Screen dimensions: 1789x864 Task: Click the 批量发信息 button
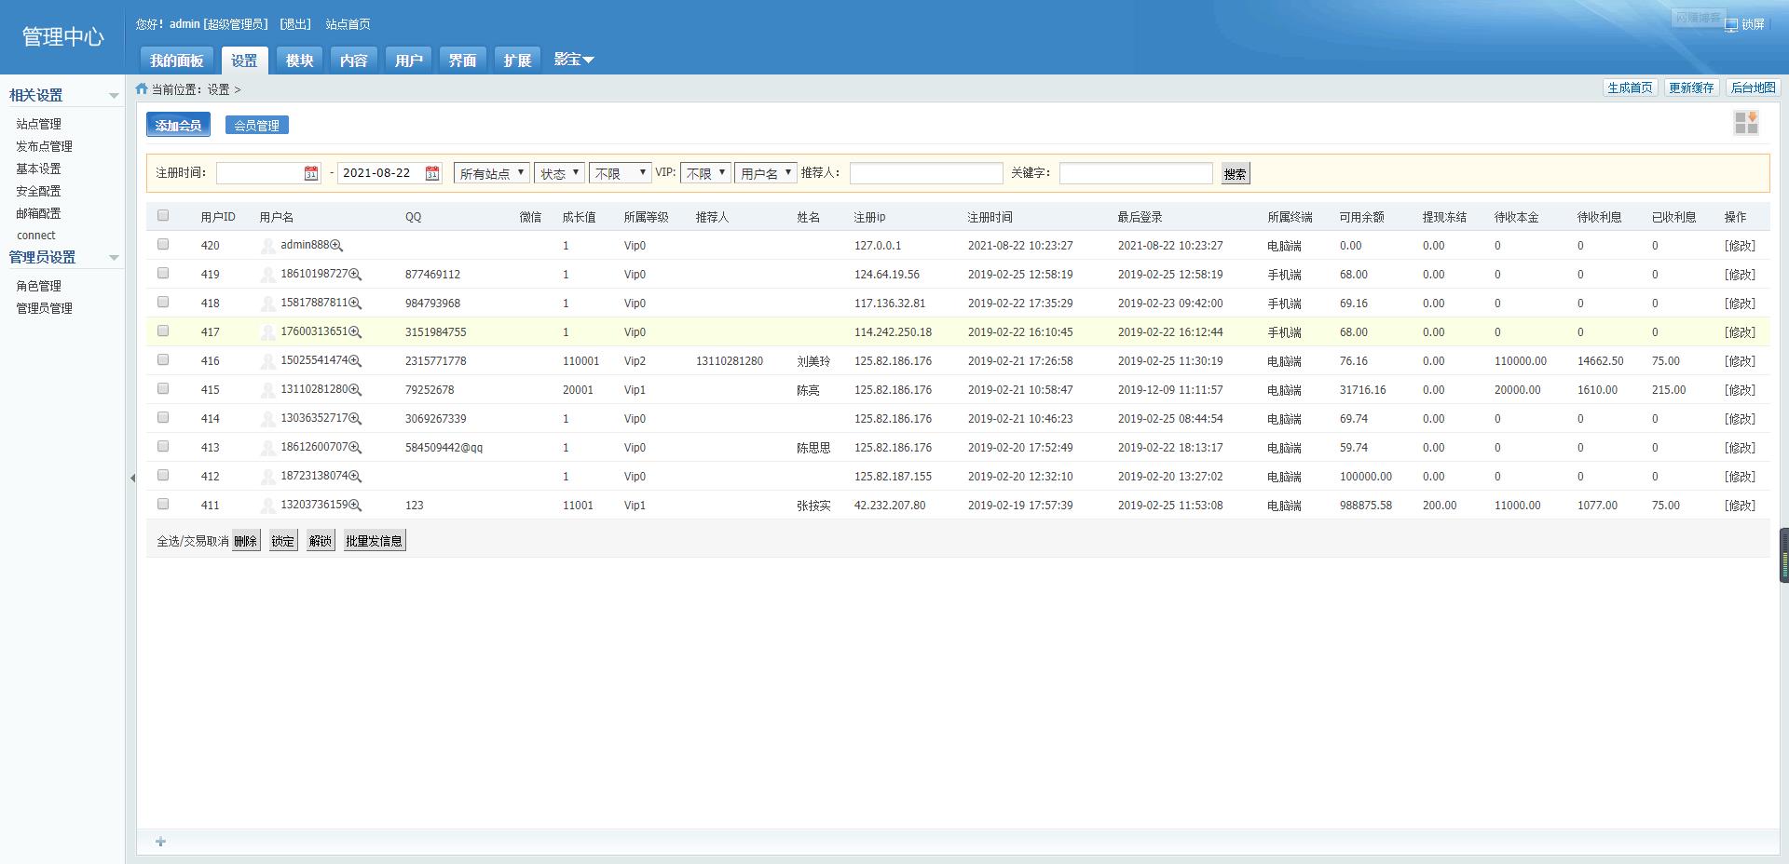coord(375,541)
